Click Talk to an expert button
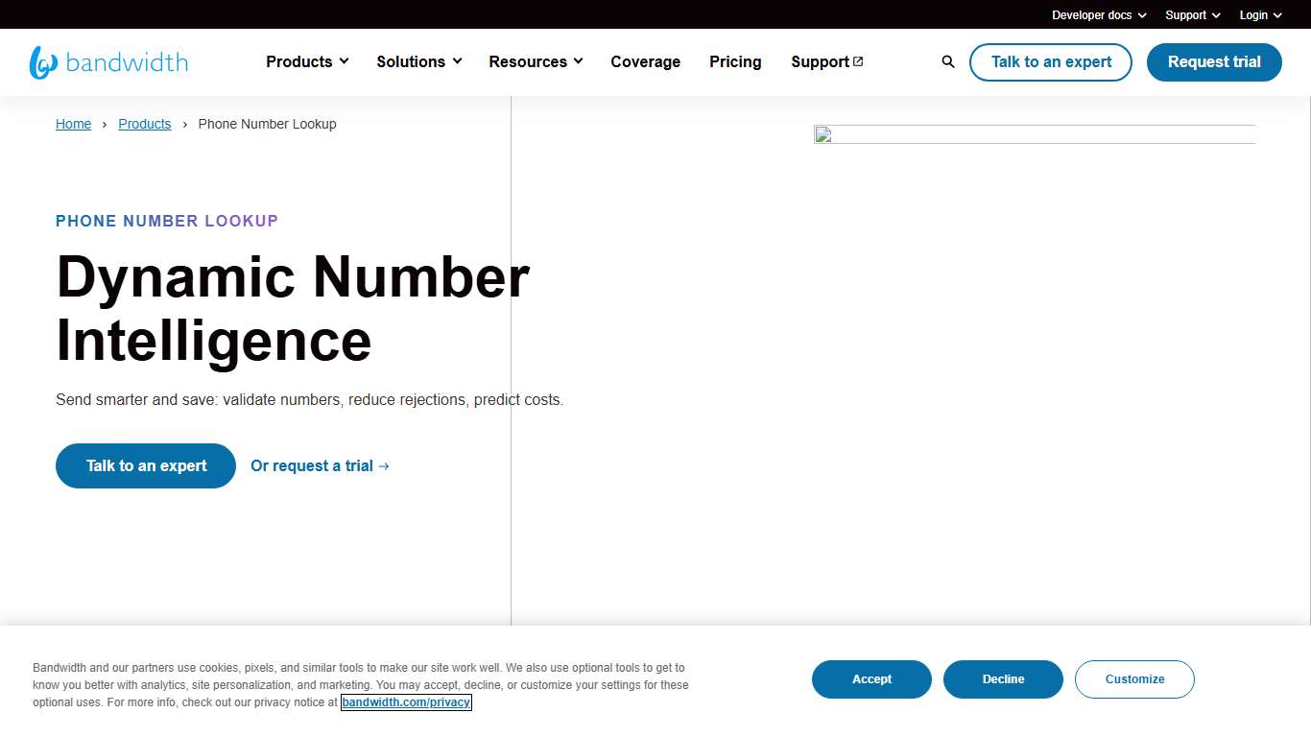This screenshot has width=1311, height=737. (x=1050, y=61)
